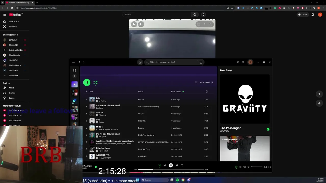The width and height of the screenshot is (326, 183).
Task: Search within the Liked Songs playlist
Action: click(x=196, y=82)
